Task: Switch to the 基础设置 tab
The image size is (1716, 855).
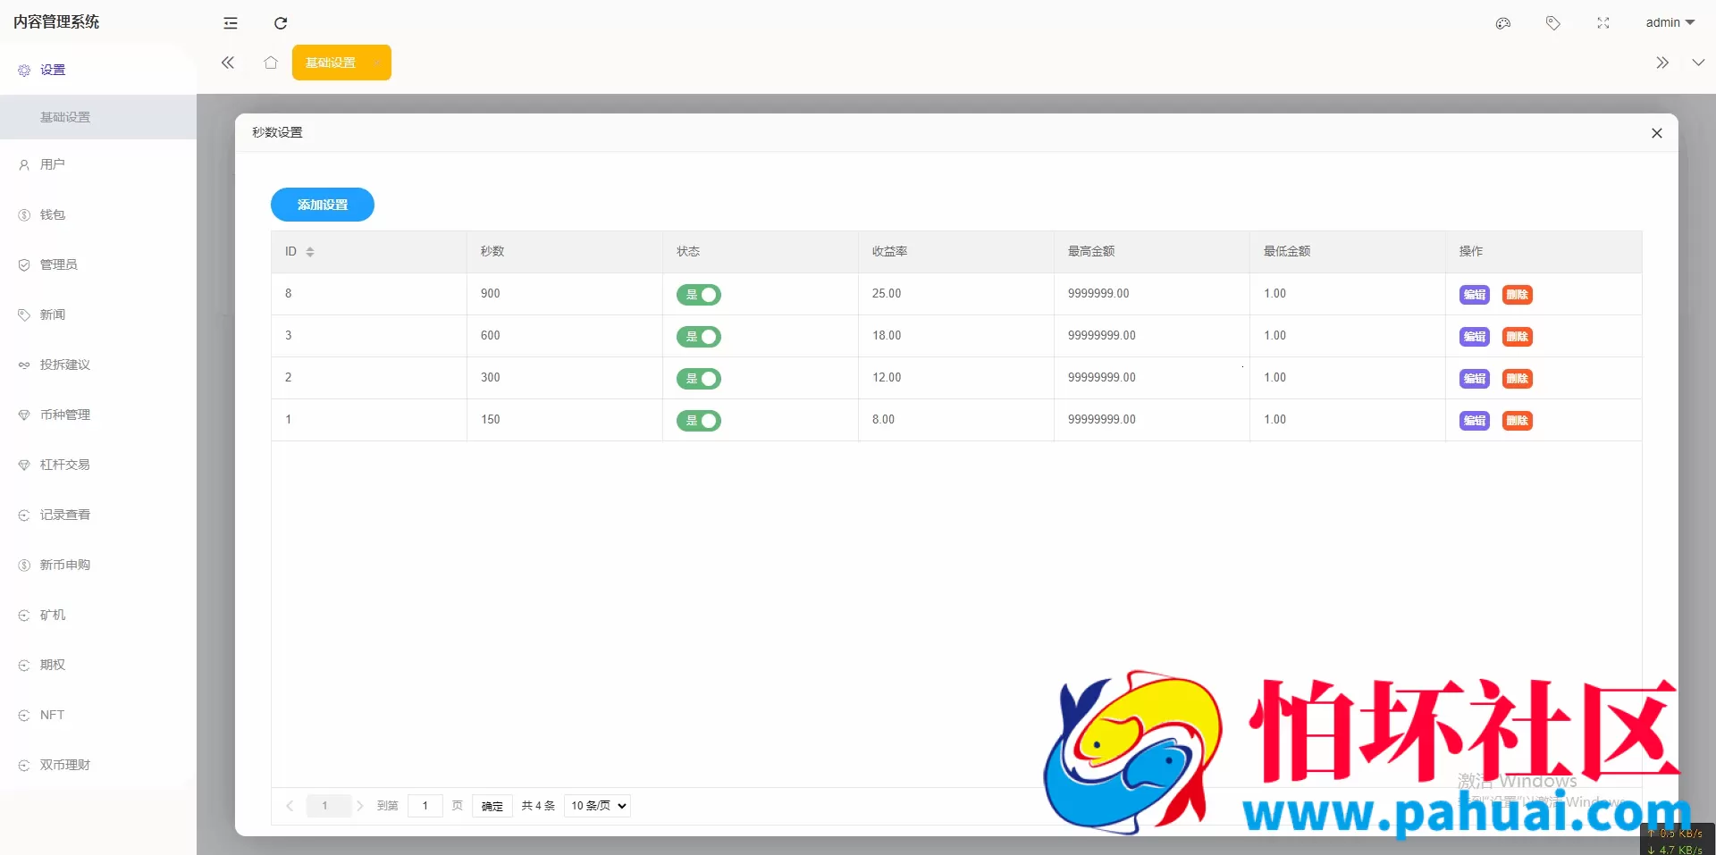Action: point(341,63)
